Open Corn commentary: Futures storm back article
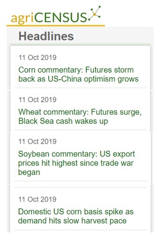Image resolution: width=158 pixels, height=236 pixels. click(x=78, y=74)
